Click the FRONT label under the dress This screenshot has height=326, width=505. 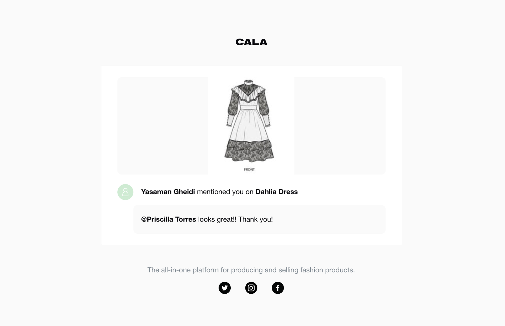click(249, 169)
